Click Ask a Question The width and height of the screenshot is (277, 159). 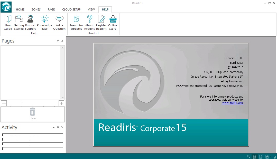[59, 23]
